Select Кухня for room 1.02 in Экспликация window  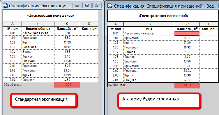38,42
